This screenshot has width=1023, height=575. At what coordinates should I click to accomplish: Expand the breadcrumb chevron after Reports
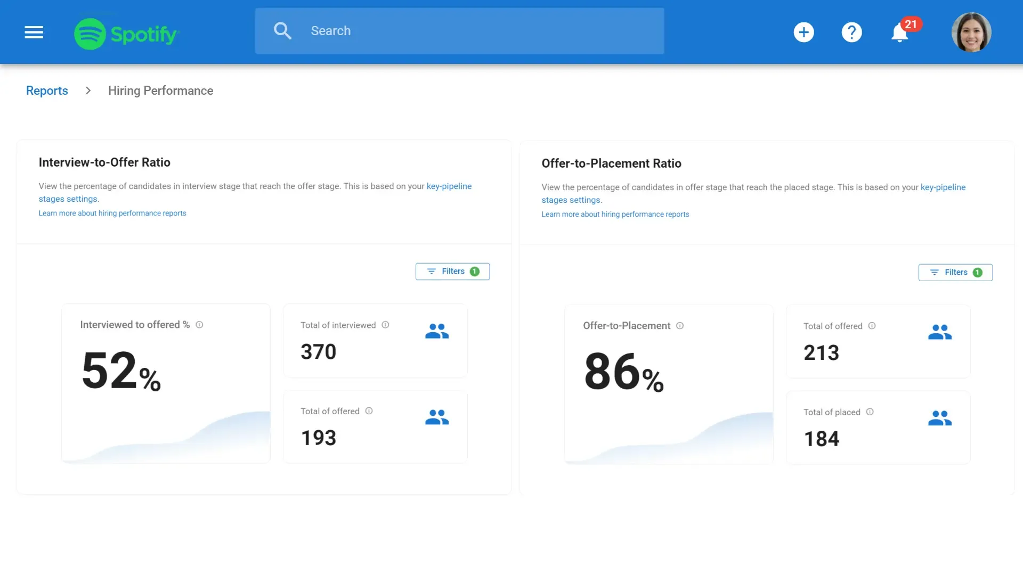click(88, 91)
